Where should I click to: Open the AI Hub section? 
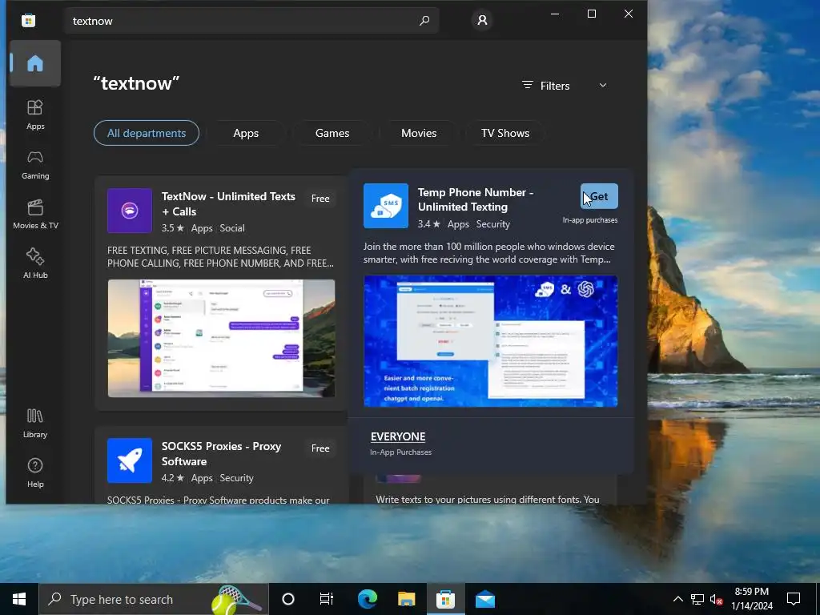tap(35, 263)
